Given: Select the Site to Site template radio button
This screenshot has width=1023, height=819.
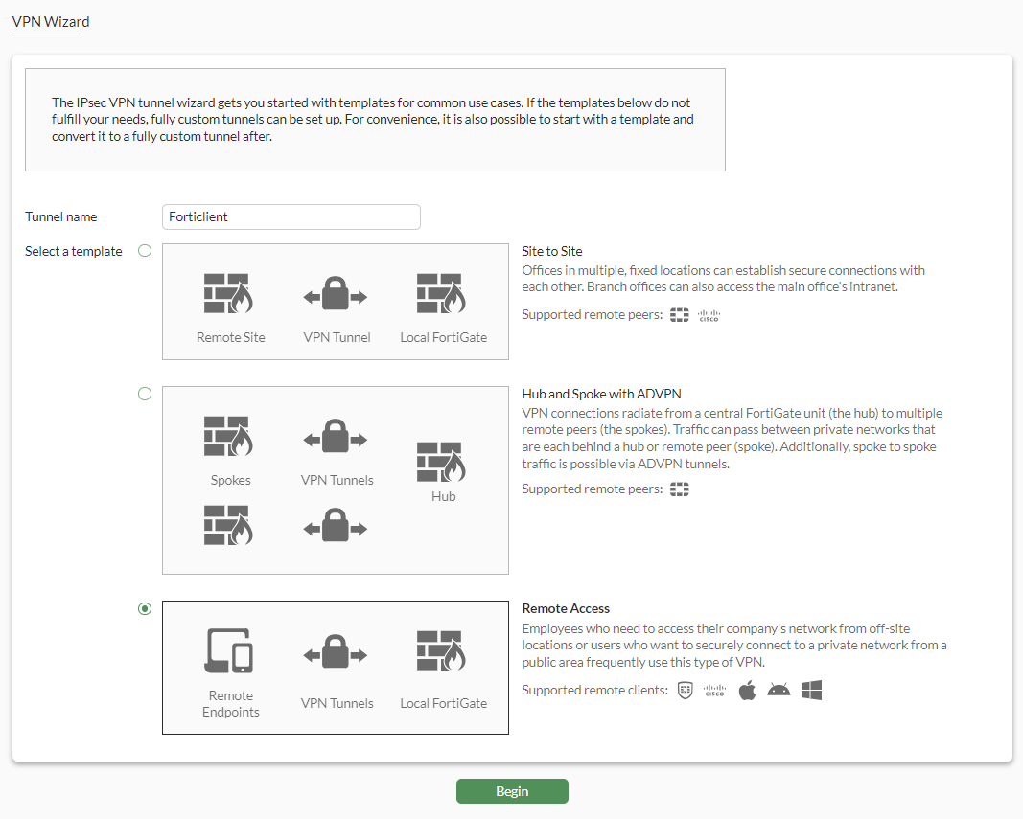Looking at the screenshot, I should 145,250.
